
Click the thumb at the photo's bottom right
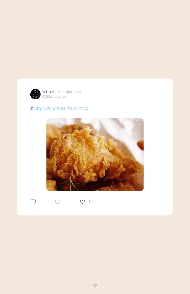click(x=138, y=182)
